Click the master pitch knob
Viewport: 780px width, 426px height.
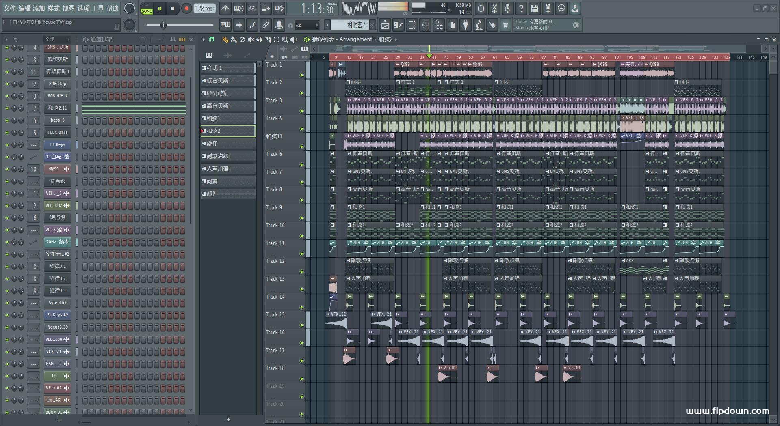click(x=130, y=25)
